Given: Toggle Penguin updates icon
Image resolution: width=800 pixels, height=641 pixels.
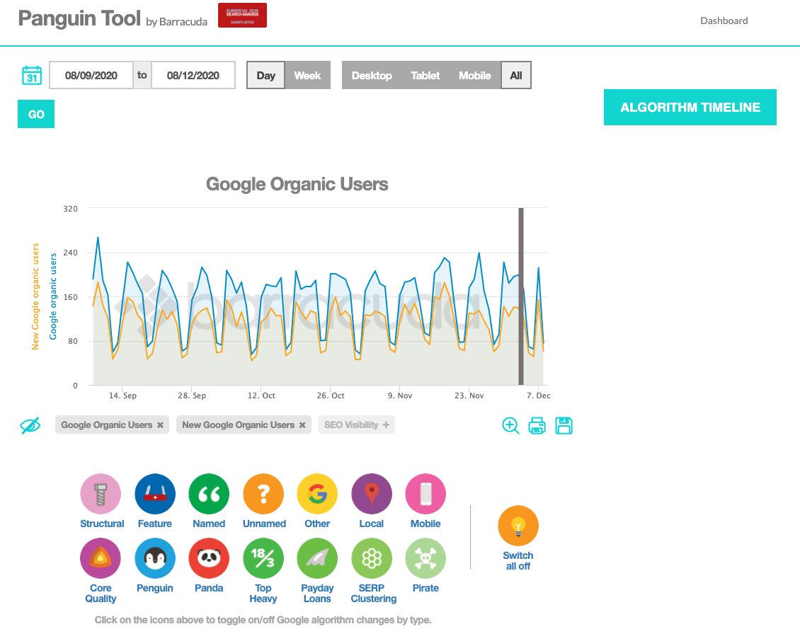Looking at the screenshot, I should 155,558.
